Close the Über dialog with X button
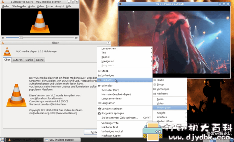 click(109, 43)
